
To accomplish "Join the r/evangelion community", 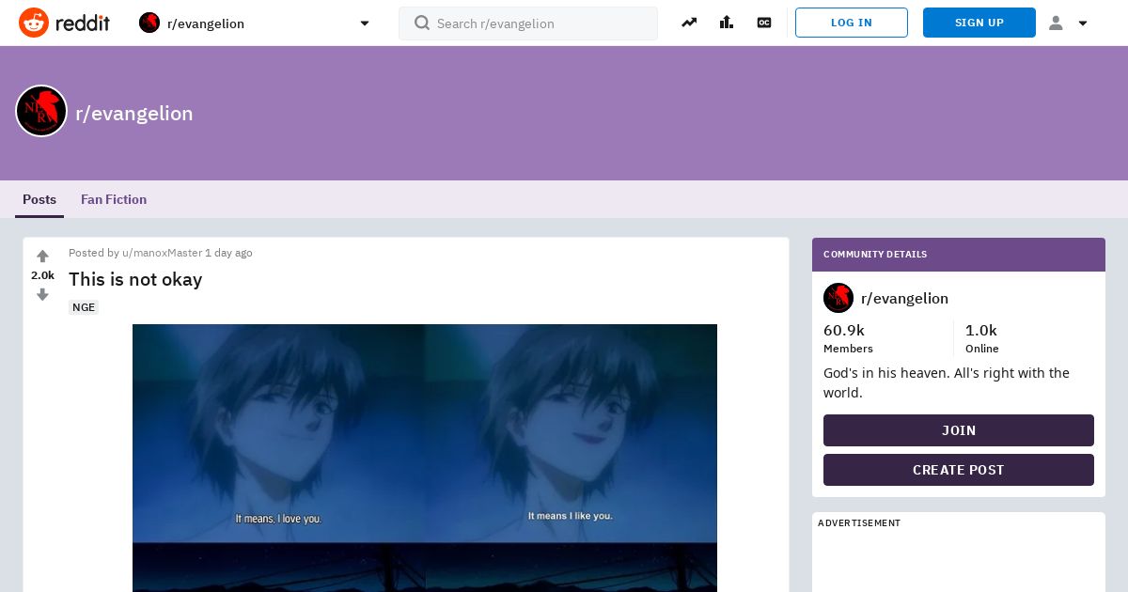I will pyautogui.click(x=959, y=430).
